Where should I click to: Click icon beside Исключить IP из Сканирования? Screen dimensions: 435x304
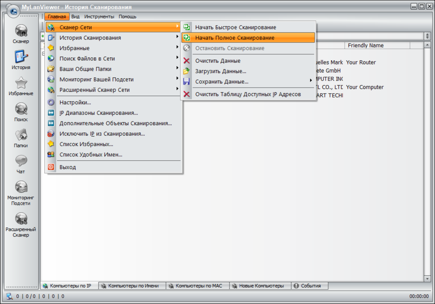pyautogui.click(x=51, y=134)
